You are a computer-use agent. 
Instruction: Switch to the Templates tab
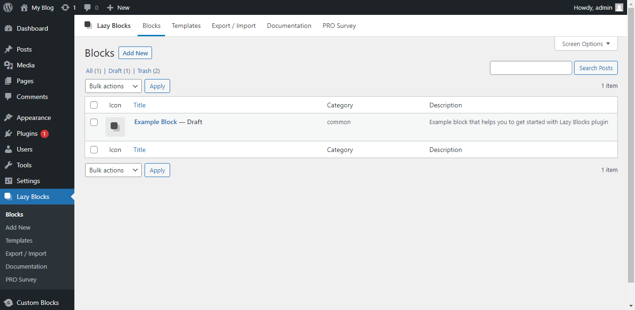point(186,26)
